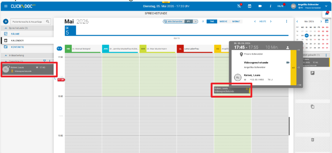
Task: Go to next month in mini calendar
Action: coord(321,21)
